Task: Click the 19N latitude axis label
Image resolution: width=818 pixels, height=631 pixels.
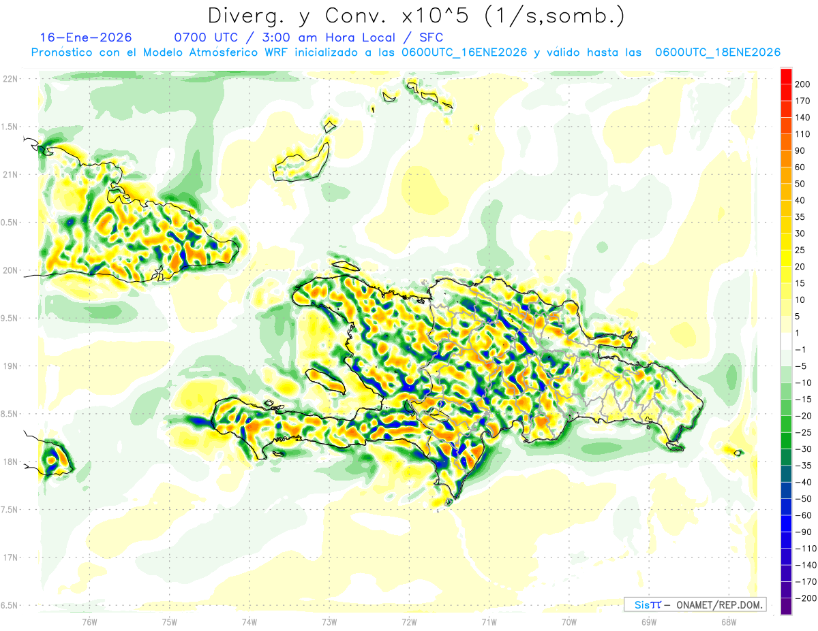Action: click(10, 366)
